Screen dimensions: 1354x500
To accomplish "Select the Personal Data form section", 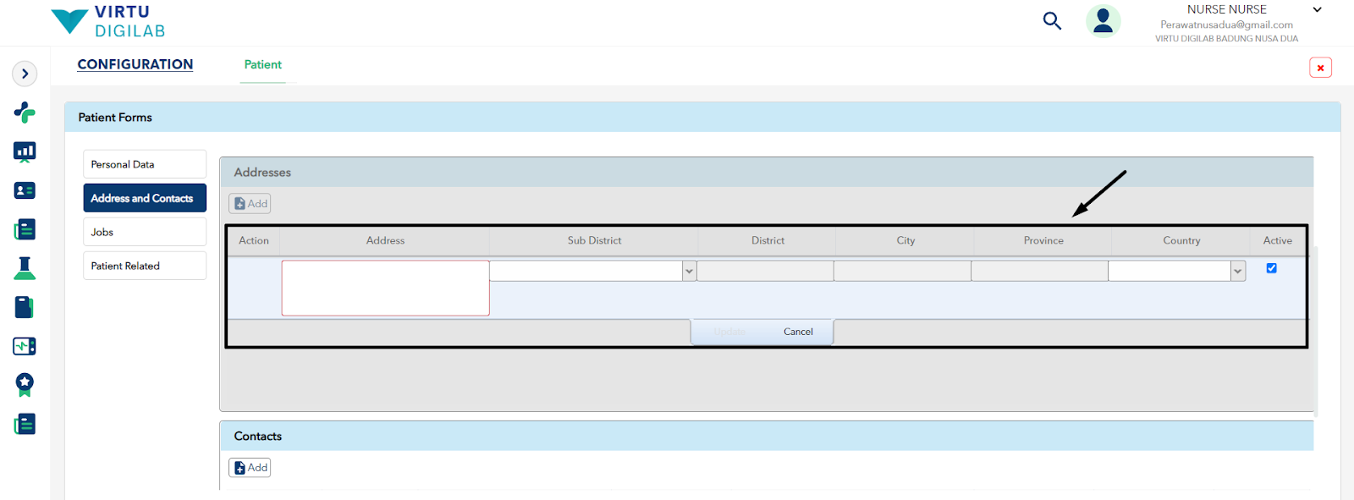I will (145, 164).
